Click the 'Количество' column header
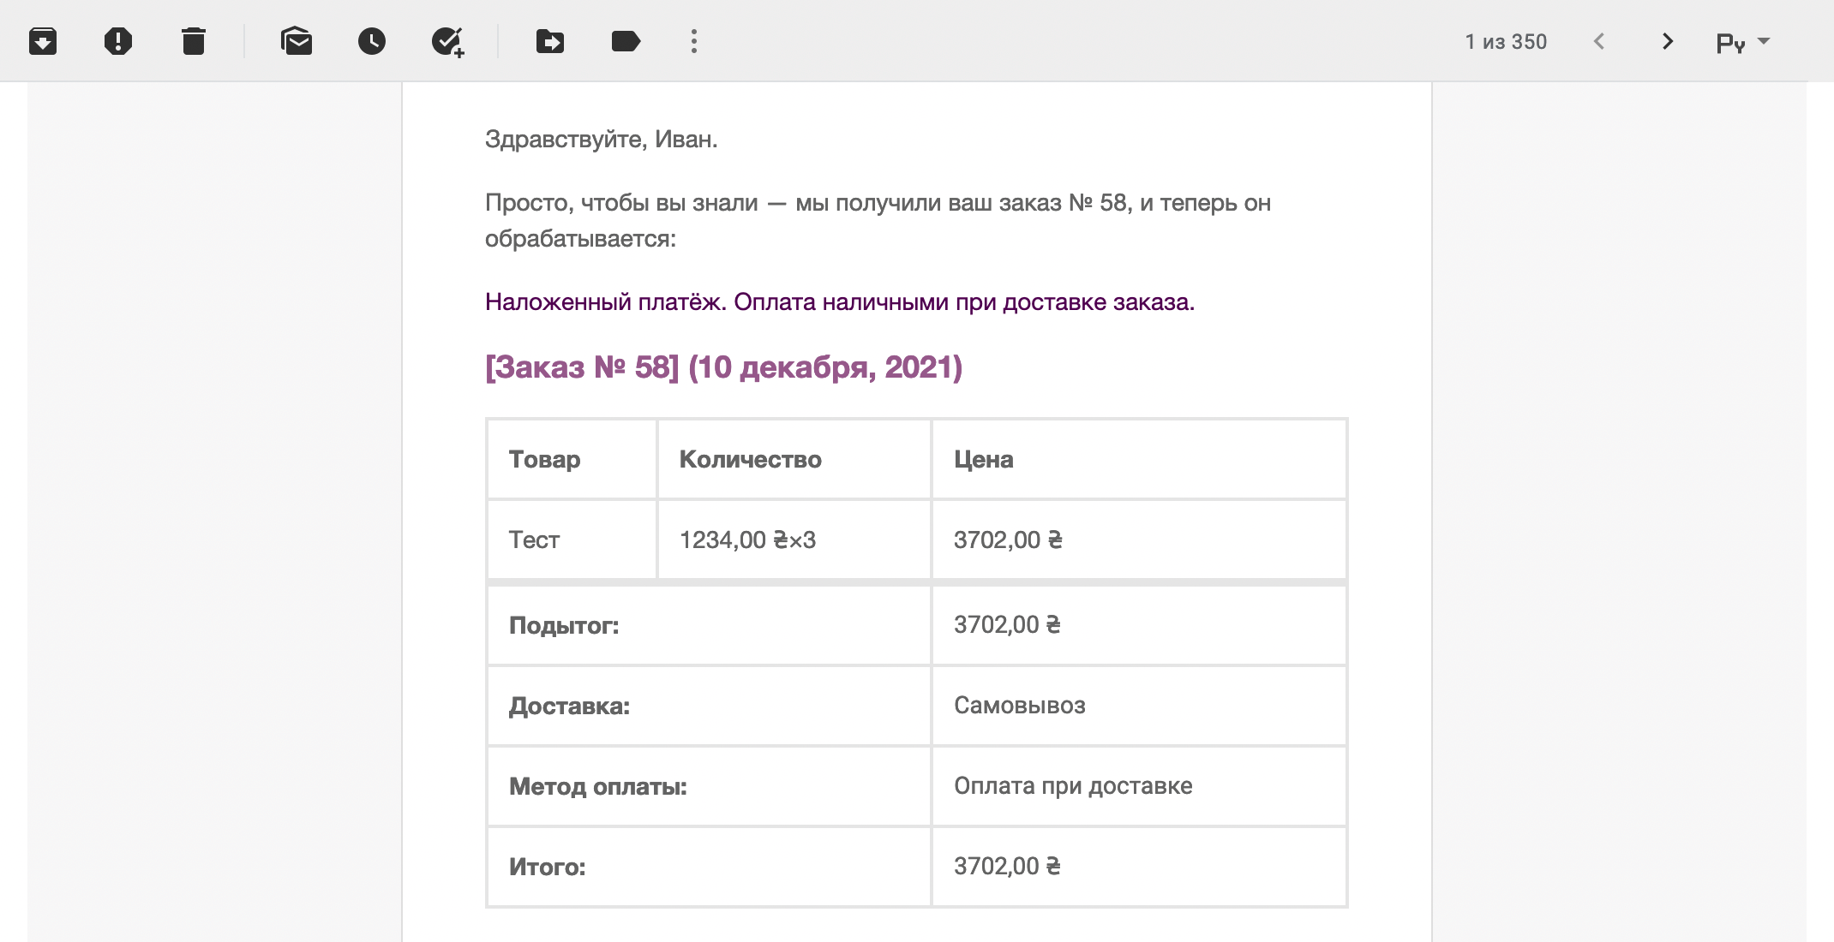Viewport: 1834px width, 942px height. point(751,460)
